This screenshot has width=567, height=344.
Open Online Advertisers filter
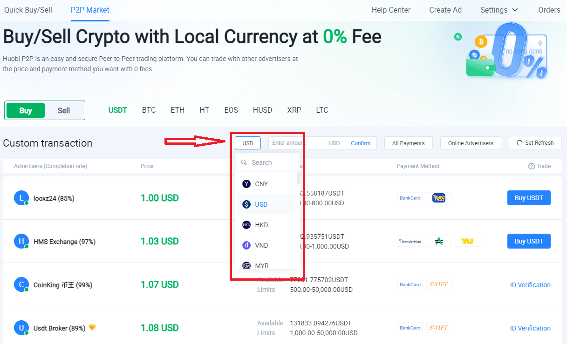coord(471,143)
